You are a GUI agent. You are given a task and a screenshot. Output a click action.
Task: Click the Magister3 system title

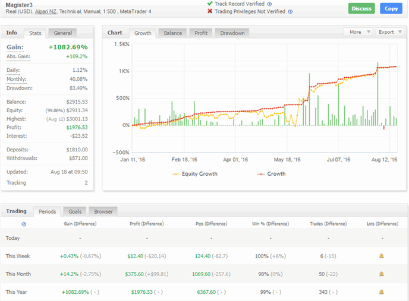(19, 5)
